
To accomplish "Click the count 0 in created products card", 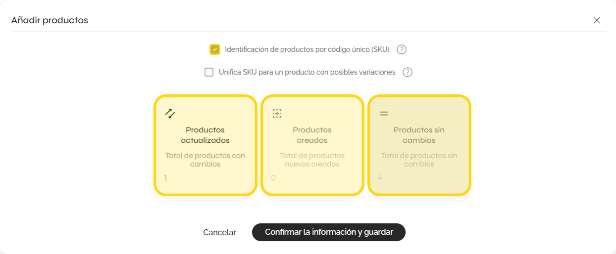I will point(273,177).
